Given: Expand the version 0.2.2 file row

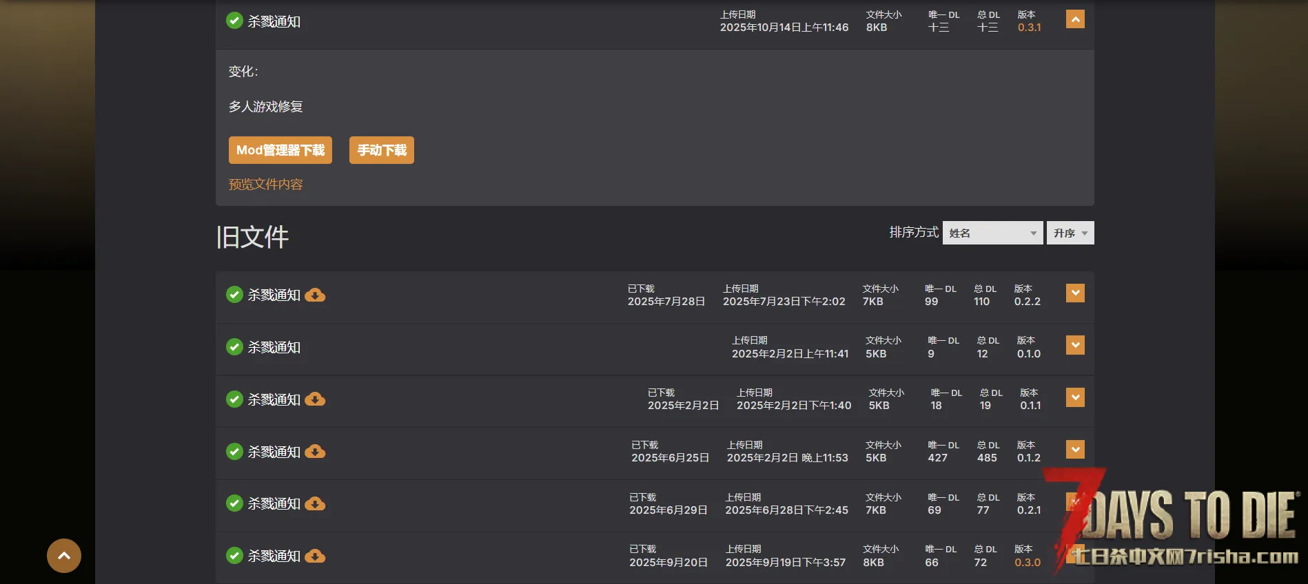Looking at the screenshot, I should click(x=1075, y=293).
